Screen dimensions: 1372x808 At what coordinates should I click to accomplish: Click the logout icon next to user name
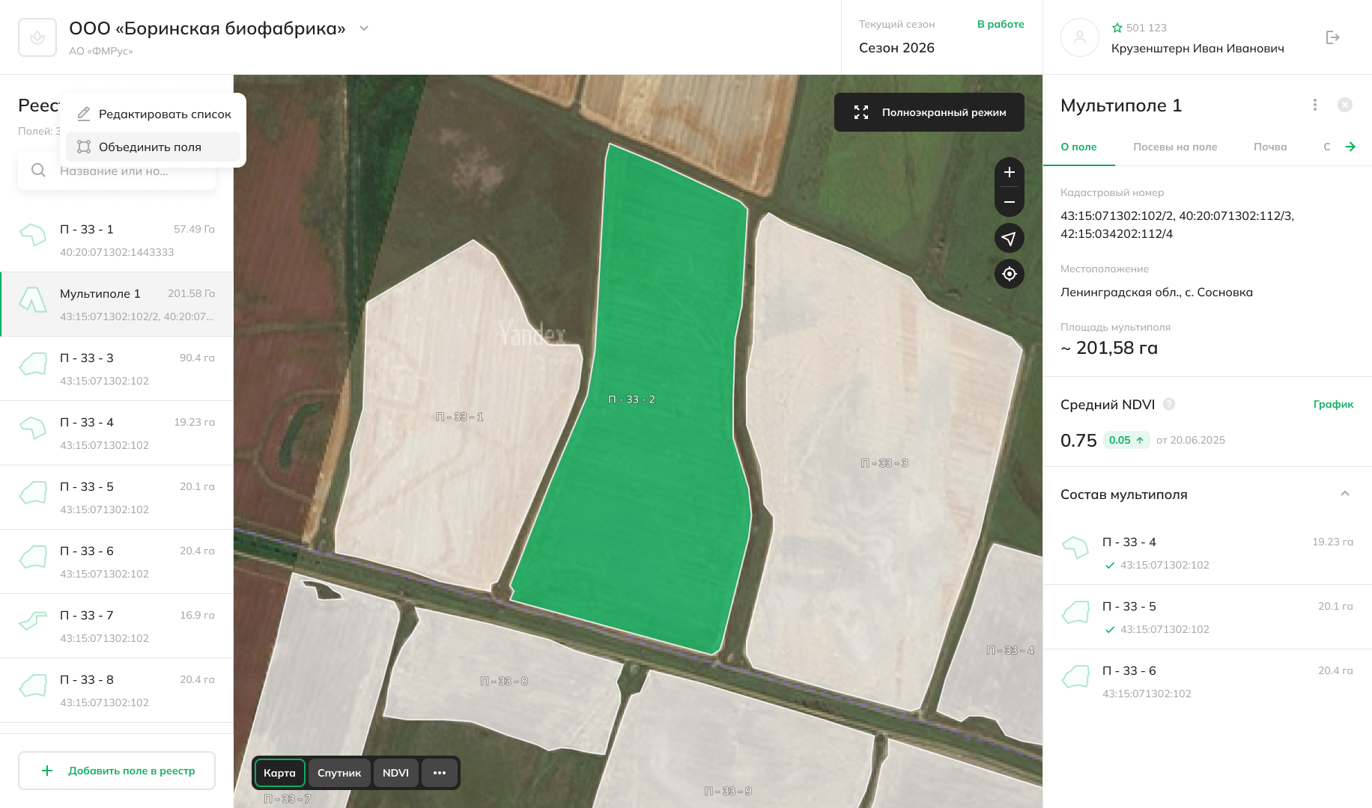[1332, 37]
